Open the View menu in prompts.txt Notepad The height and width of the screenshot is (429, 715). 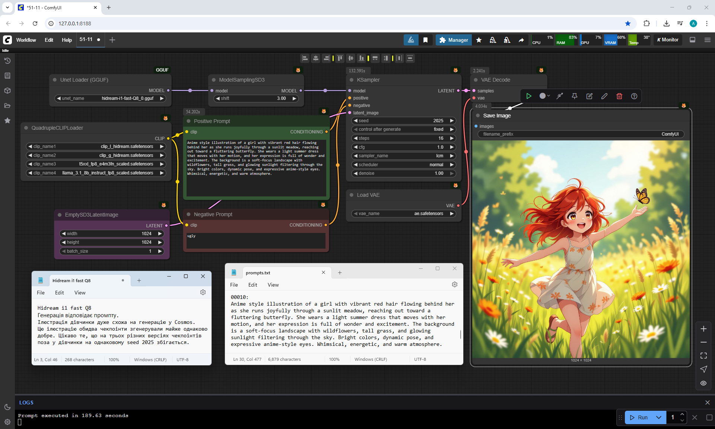coord(273,285)
